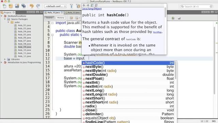Choose nextShort() without arguments
Viewport: 218px width, 123px height.
click(128, 98)
